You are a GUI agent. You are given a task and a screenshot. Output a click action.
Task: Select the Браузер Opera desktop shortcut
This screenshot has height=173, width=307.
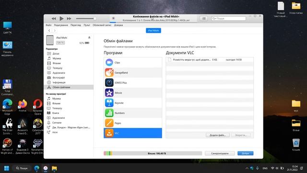(37, 107)
